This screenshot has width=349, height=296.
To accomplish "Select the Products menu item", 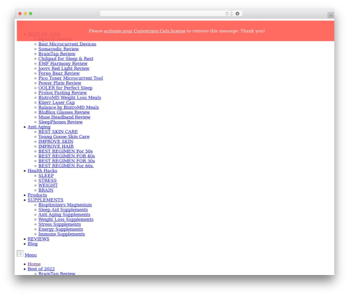I will coord(37,195).
